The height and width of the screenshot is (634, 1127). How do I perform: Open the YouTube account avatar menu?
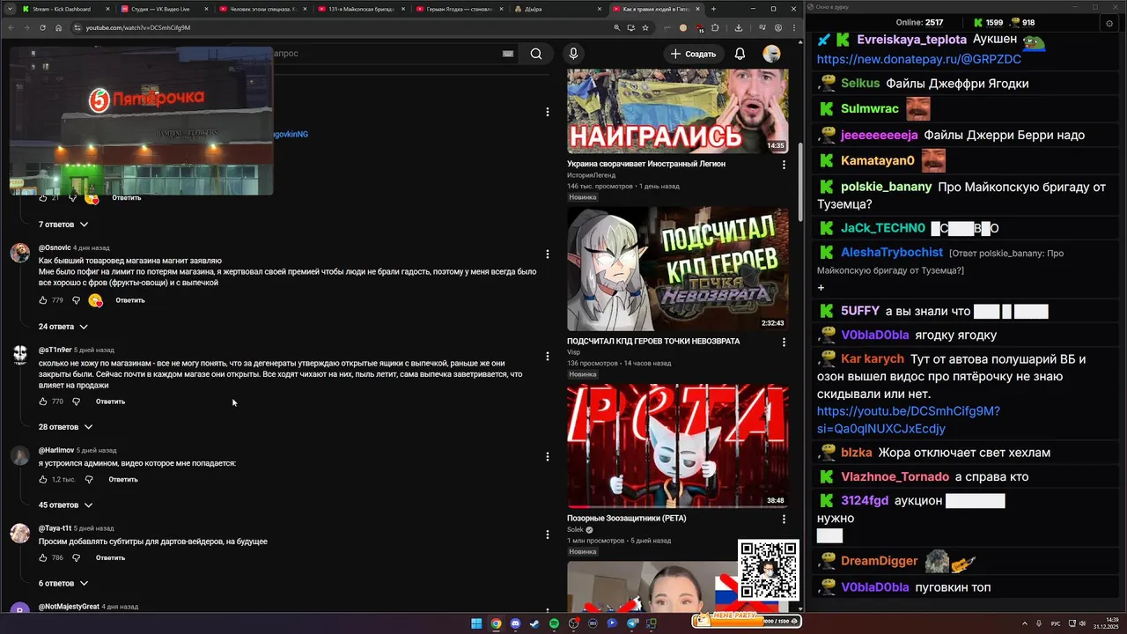coord(771,54)
